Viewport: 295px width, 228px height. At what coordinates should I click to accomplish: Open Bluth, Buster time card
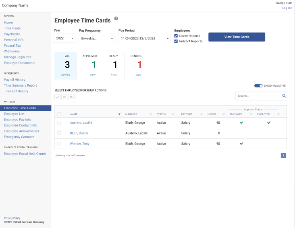(79, 133)
